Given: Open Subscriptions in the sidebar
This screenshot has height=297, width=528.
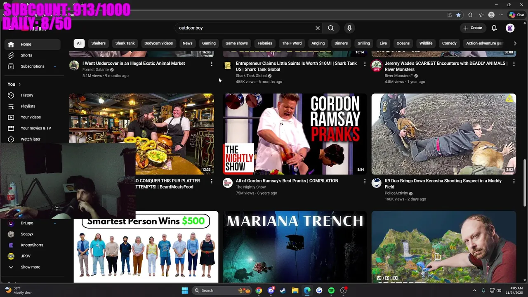Looking at the screenshot, I should point(33,66).
